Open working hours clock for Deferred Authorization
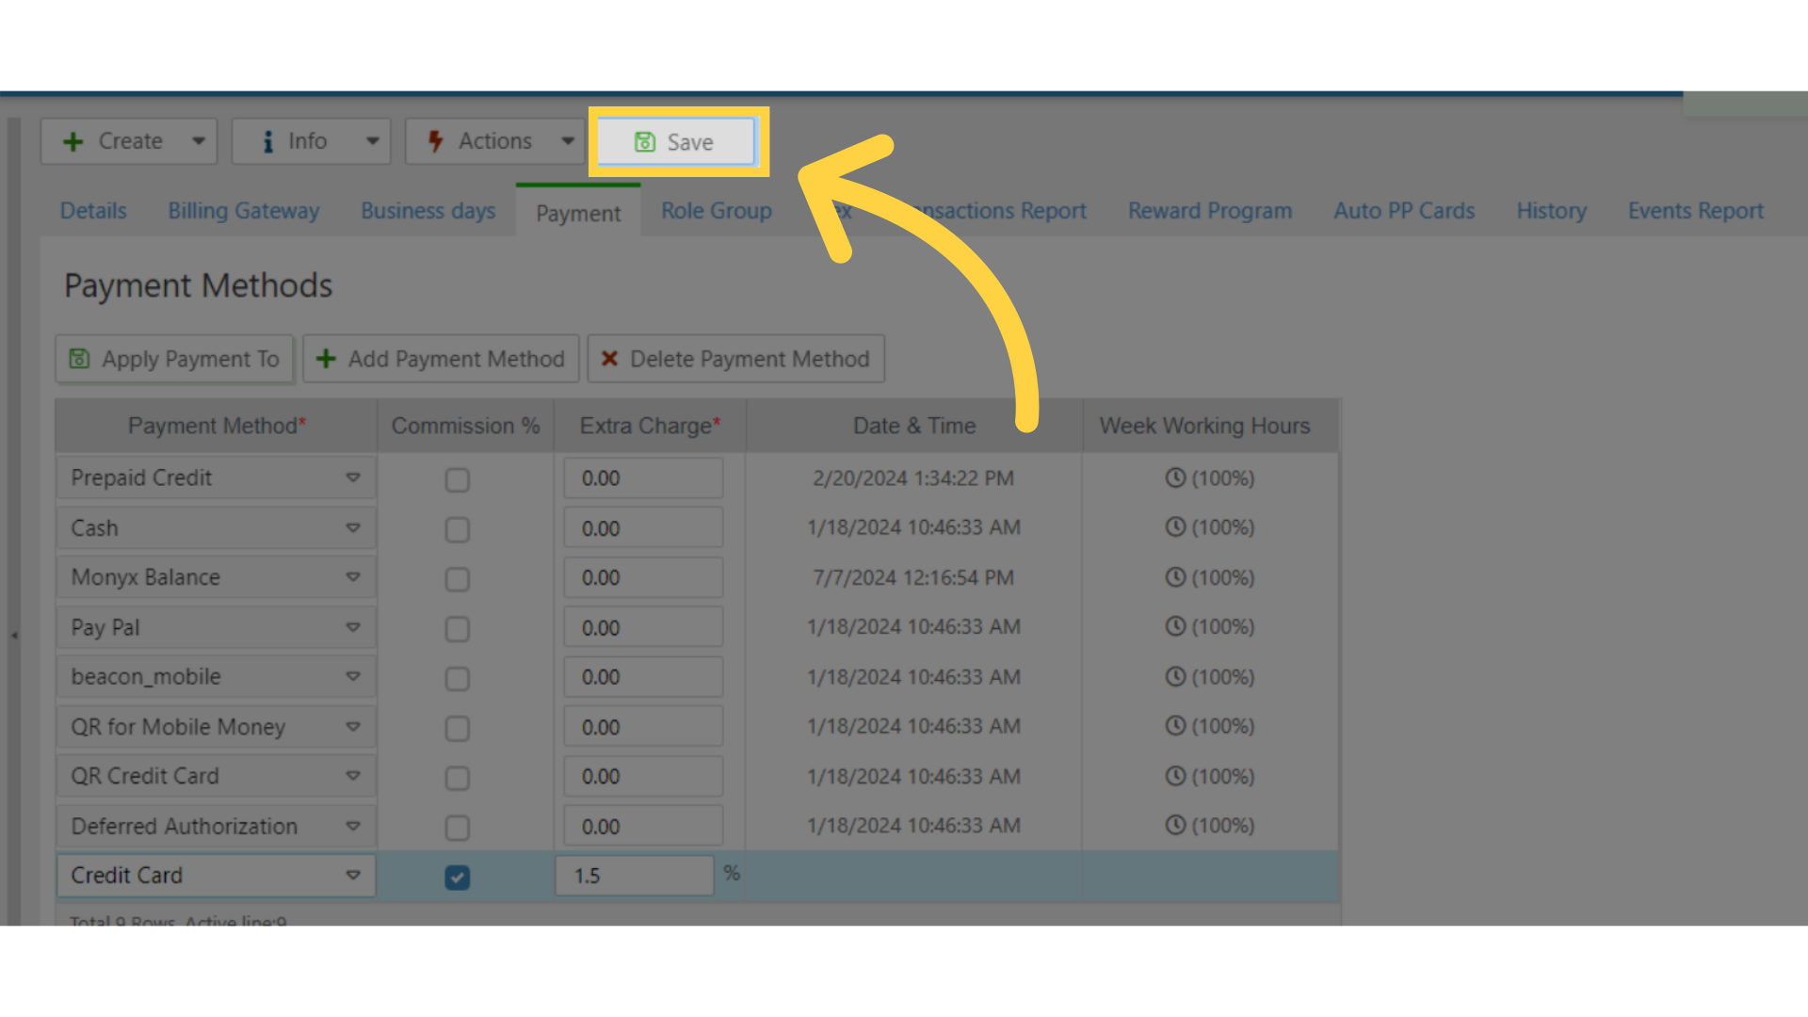The height and width of the screenshot is (1017, 1808). click(x=1175, y=825)
